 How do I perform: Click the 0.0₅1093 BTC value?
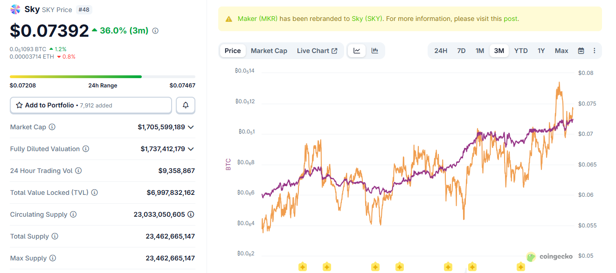pyautogui.click(x=28, y=49)
